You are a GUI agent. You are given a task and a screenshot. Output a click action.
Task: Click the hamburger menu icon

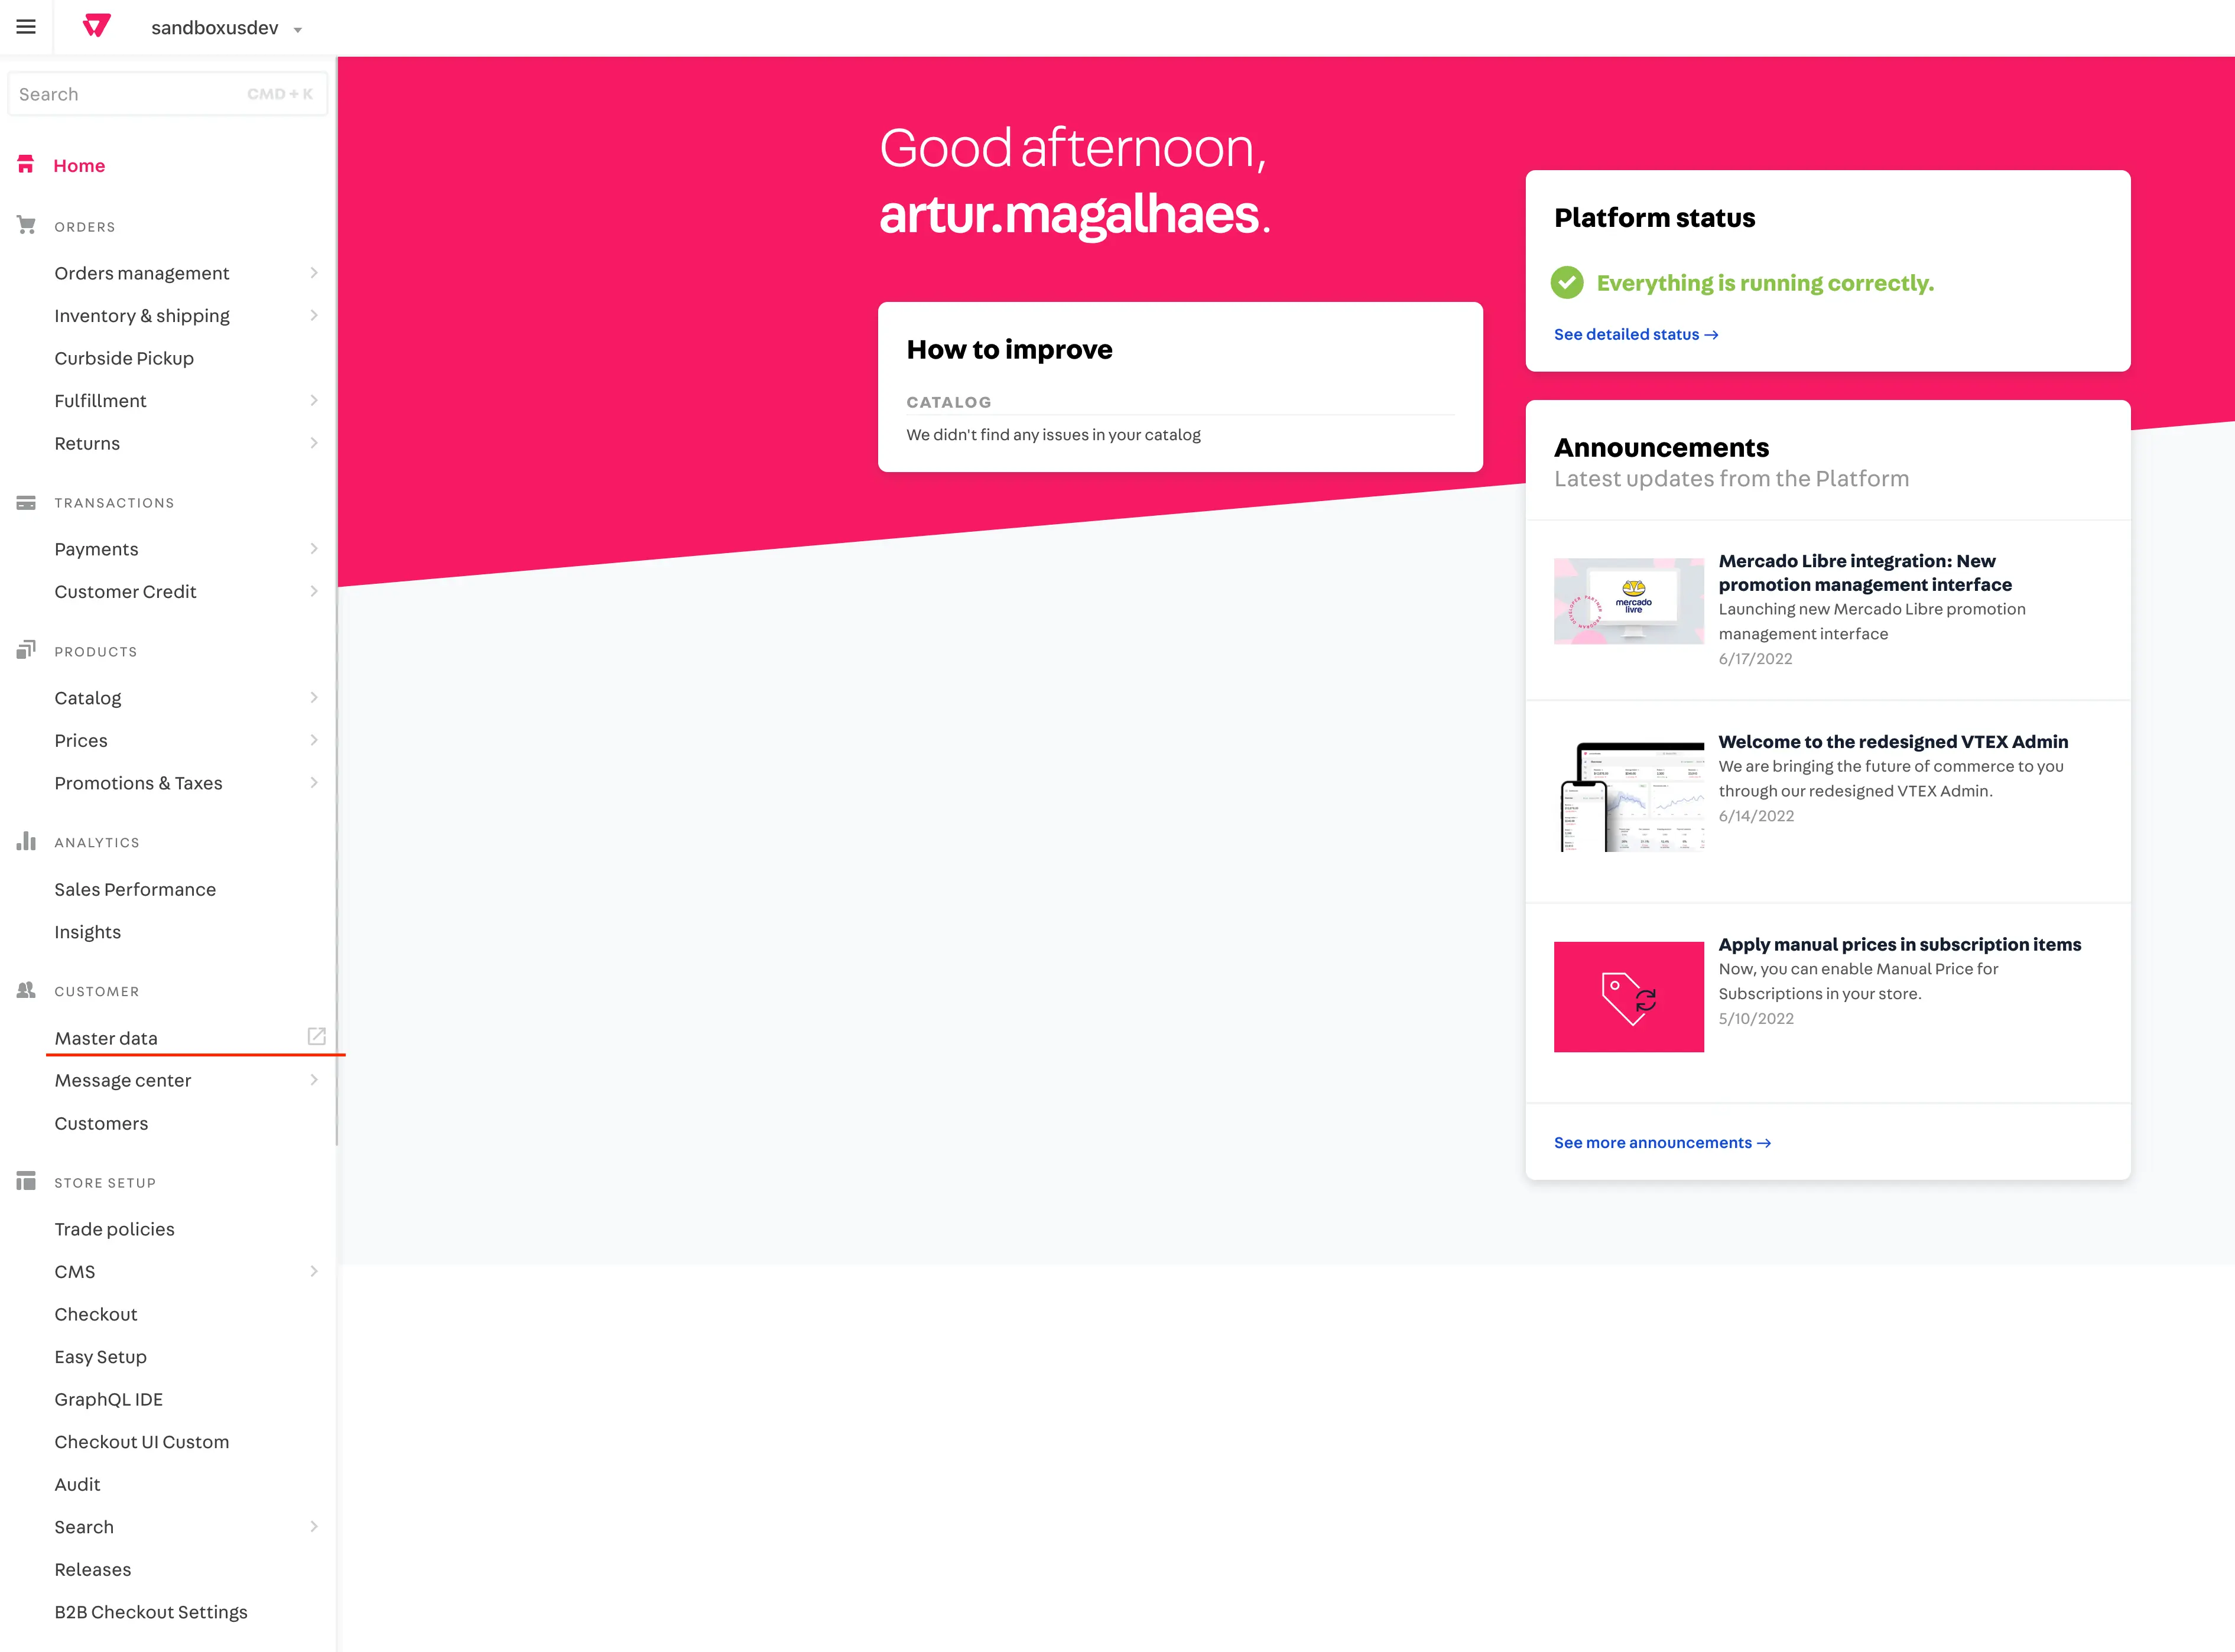26,27
